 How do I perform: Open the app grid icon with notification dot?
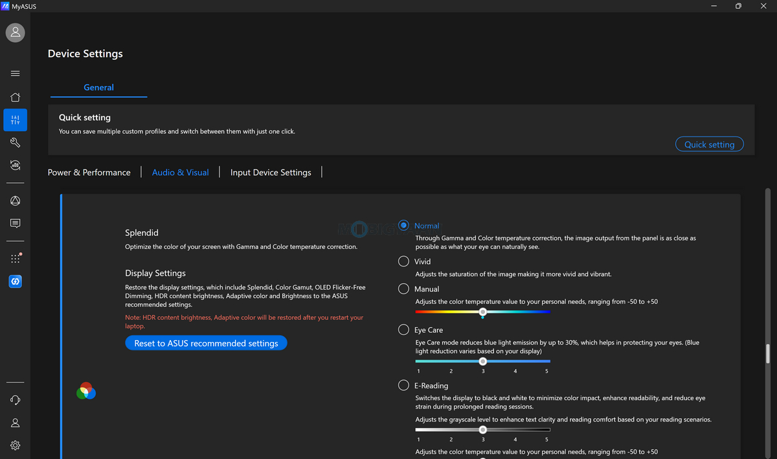click(x=16, y=259)
